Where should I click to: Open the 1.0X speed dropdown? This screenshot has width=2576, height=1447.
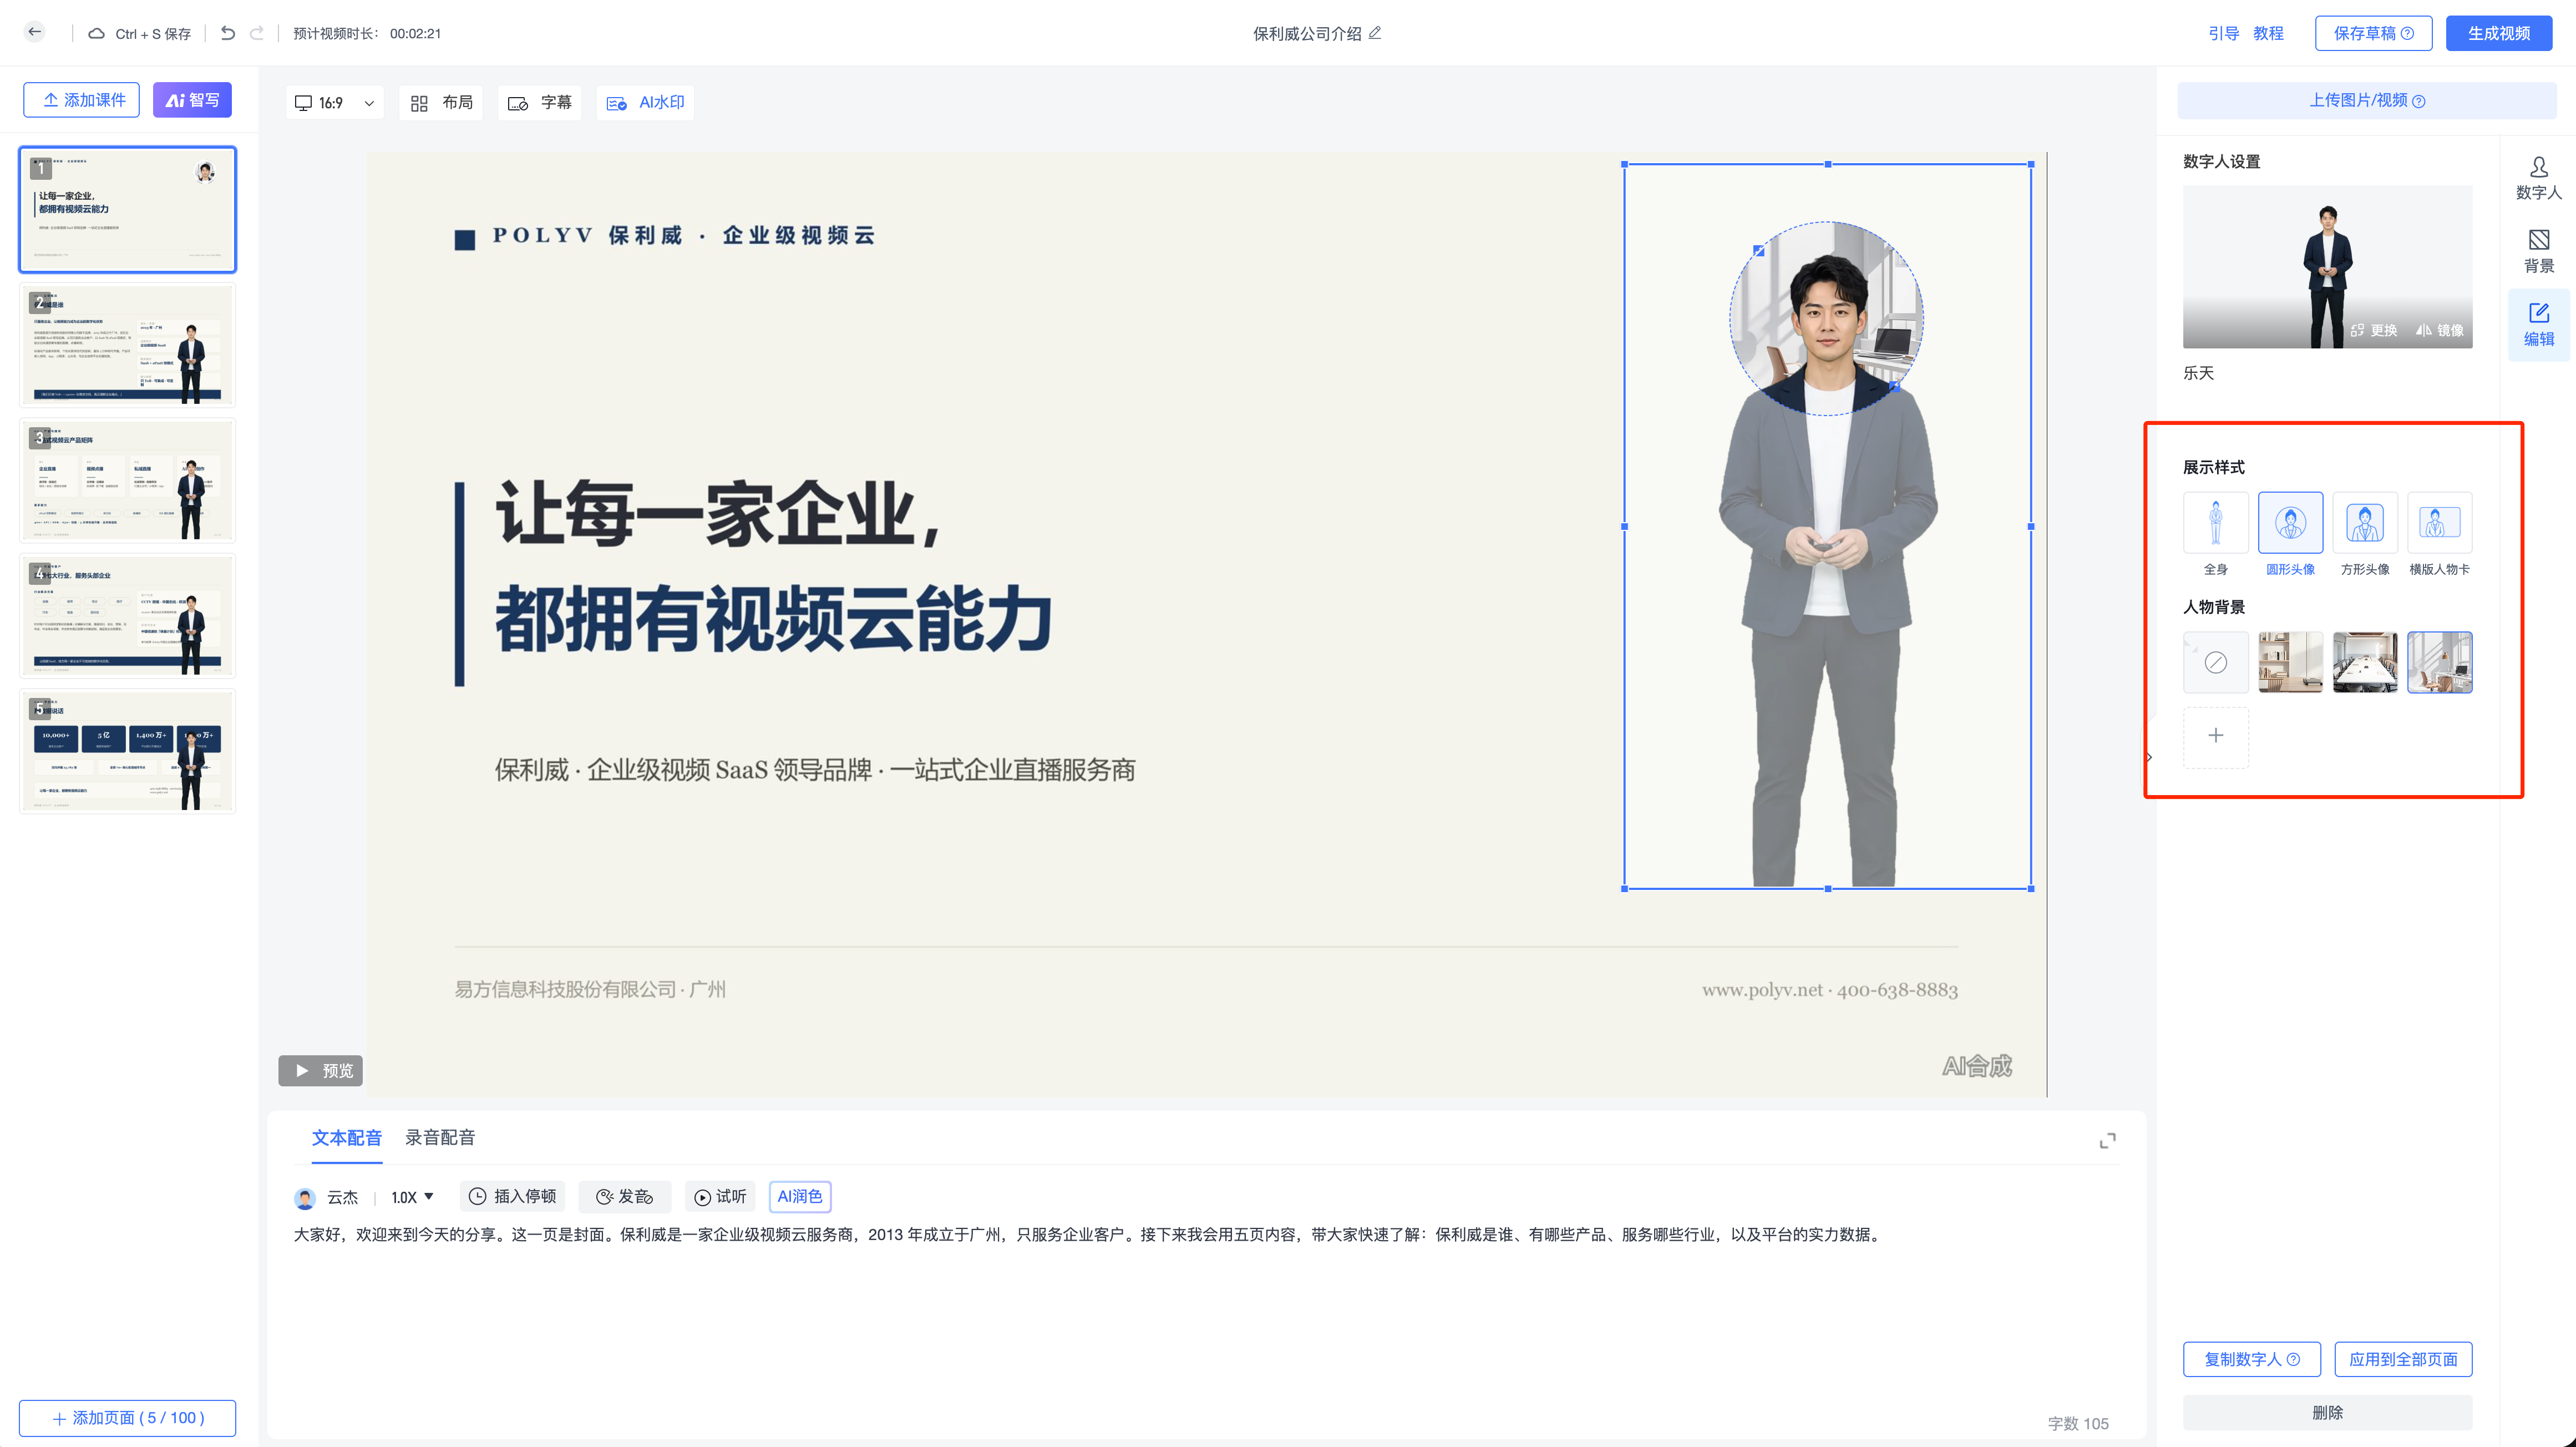coord(413,1197)
